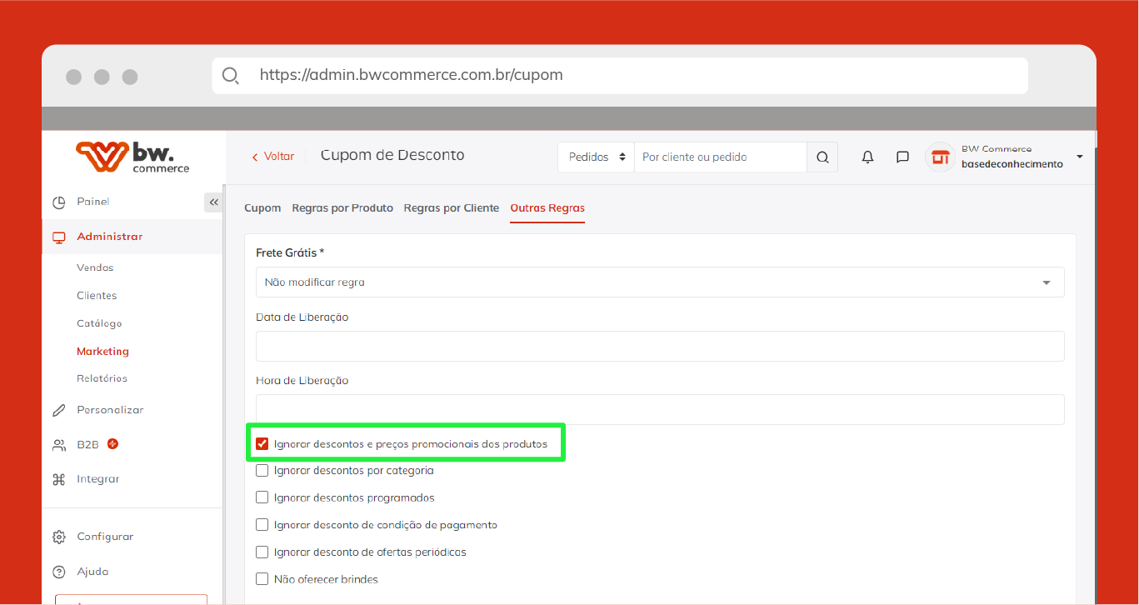Image resolution: width=1139 pixels, height=605 pixels.
Task: Open Vendas submenu item
Action: (x=95, y=267)
